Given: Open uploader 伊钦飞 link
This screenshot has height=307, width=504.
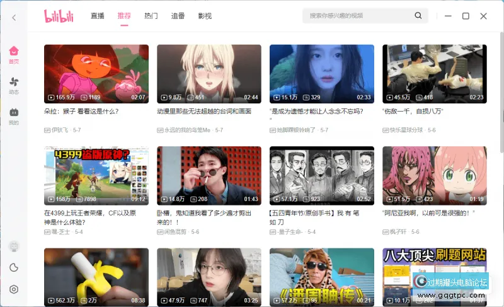Looking at the screenshot, I should [60, 130].
